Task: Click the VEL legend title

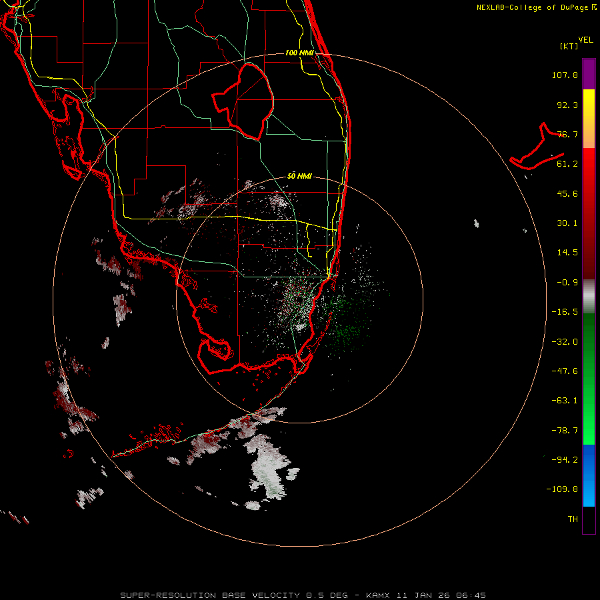Action: [x=585, y=40]
